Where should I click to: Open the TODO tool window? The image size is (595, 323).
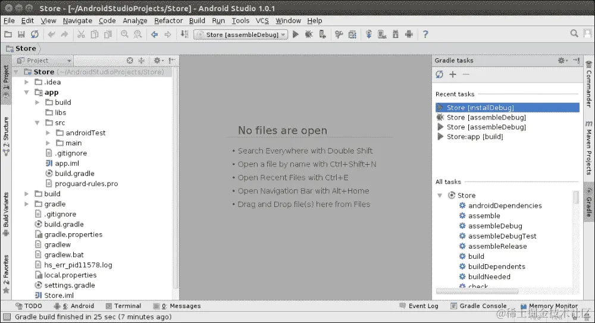(29, 306)
